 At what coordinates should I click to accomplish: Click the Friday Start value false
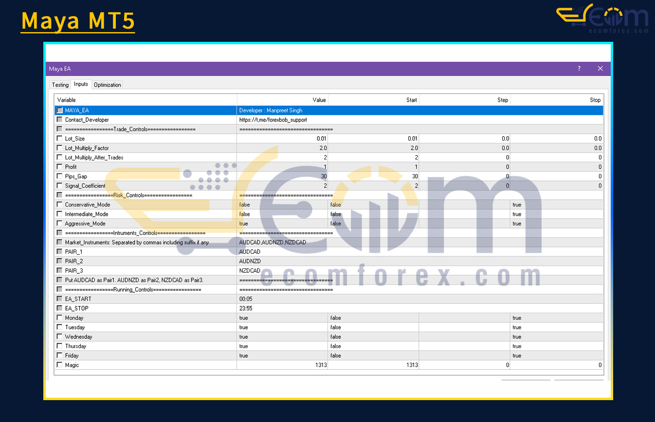(x=374, y=355)
